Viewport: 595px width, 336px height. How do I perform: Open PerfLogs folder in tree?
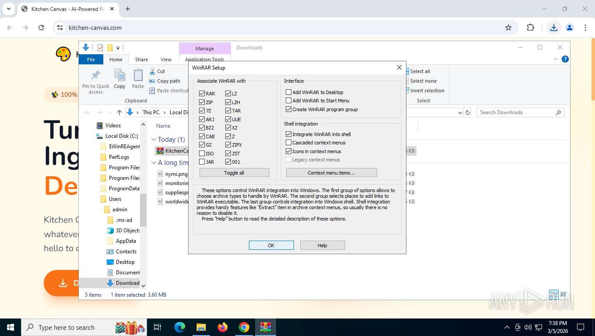[x=119, y=157]
